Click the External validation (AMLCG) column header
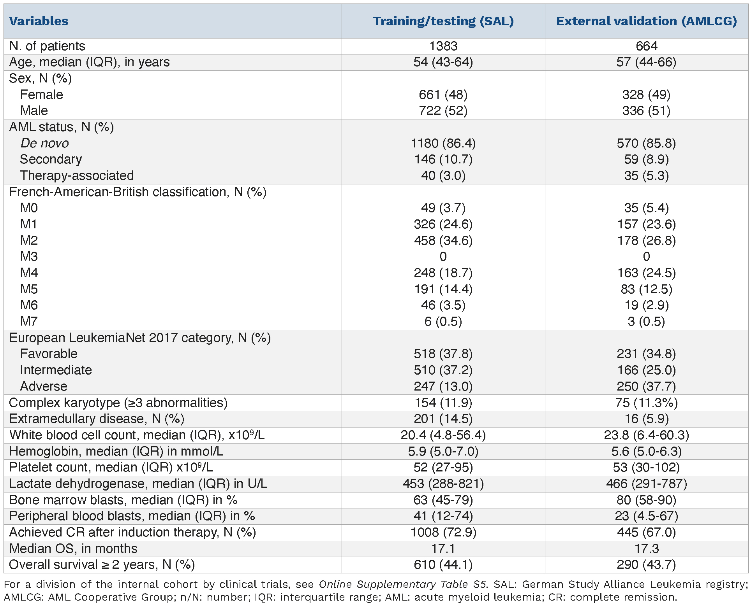Image resolution: width=751 pixels, height=608 pixels. pos(646,21)
